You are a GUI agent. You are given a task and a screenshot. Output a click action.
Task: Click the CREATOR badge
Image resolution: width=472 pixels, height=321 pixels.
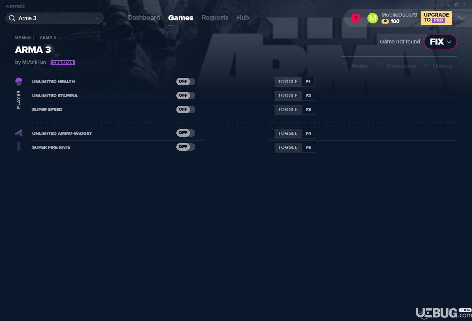coord(63,63)
